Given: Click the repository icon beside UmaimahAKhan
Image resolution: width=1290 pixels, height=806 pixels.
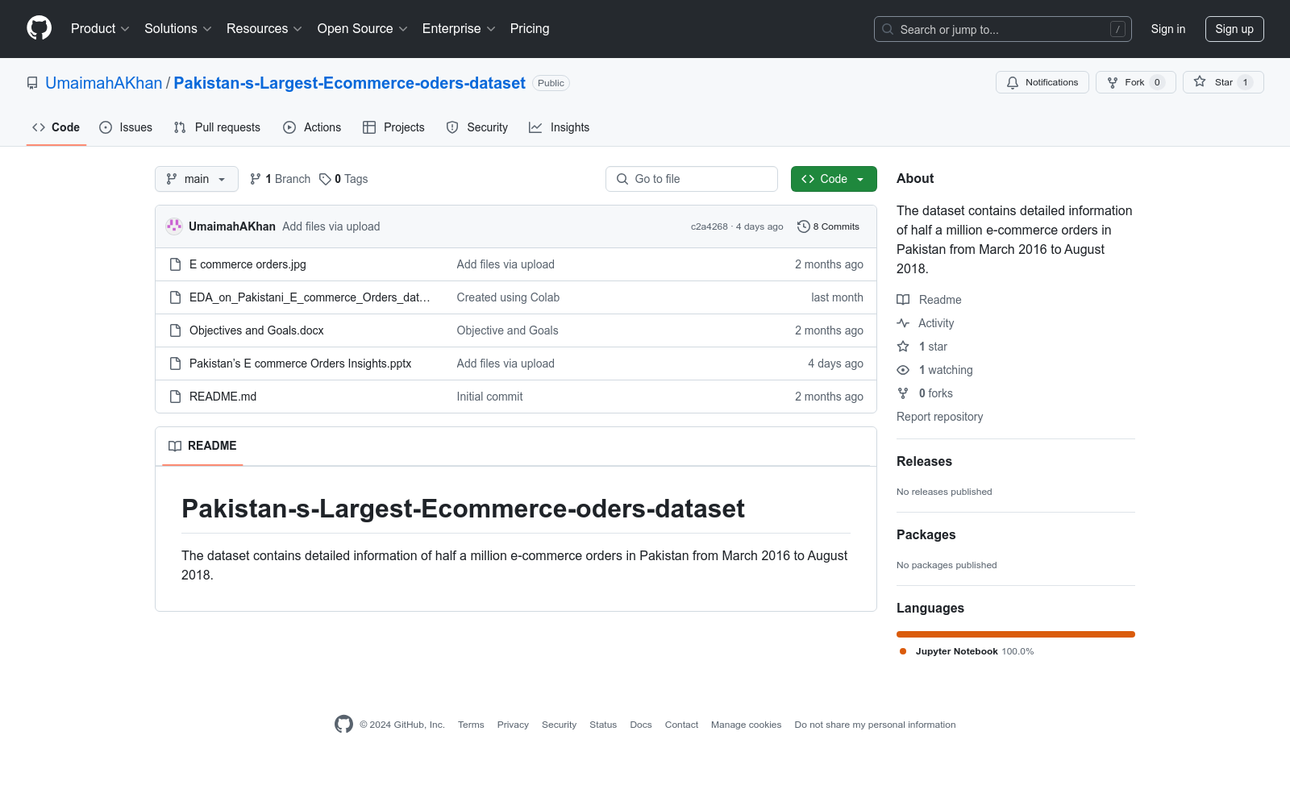Looking at the screenshot, I should [x=32, y=83].
